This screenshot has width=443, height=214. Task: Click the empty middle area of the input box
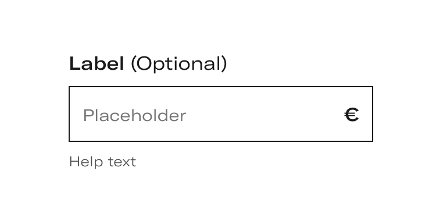pyautogui.click(x=263, y=115)
